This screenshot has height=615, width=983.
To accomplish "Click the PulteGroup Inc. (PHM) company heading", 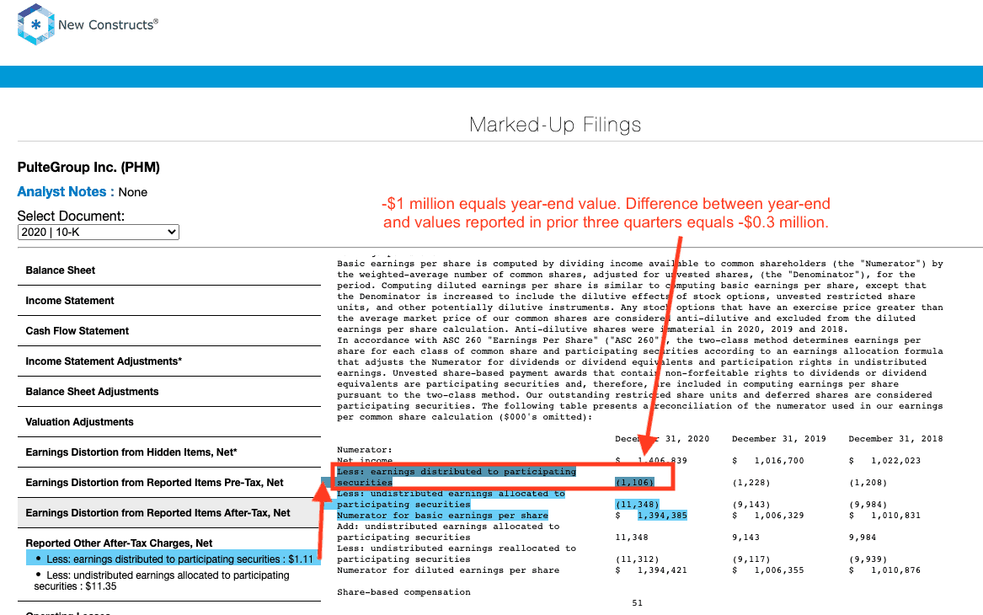I will [88, 168].
